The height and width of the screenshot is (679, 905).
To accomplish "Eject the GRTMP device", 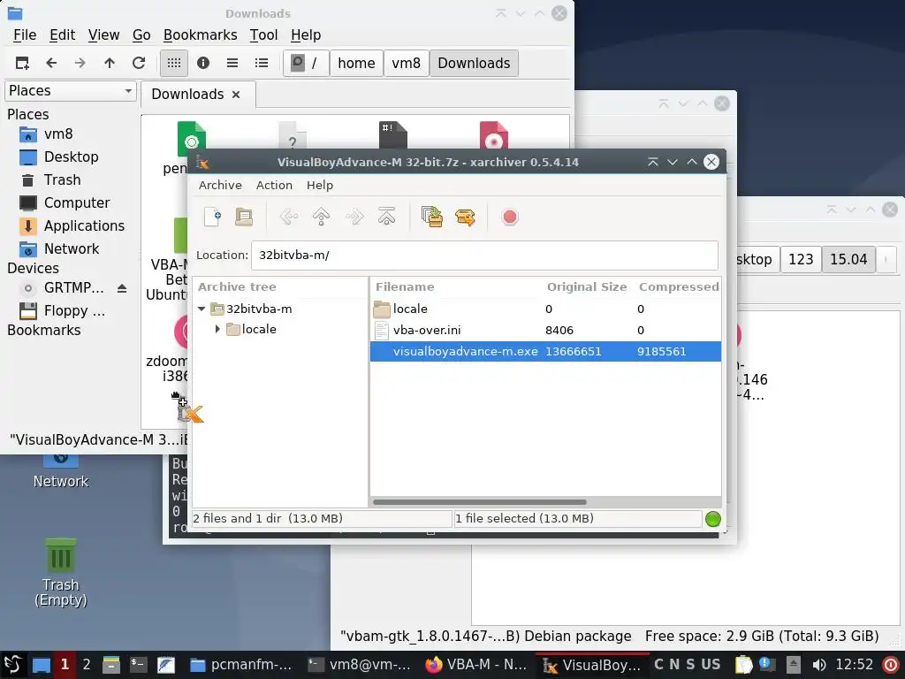I will [x=122, y=288].
